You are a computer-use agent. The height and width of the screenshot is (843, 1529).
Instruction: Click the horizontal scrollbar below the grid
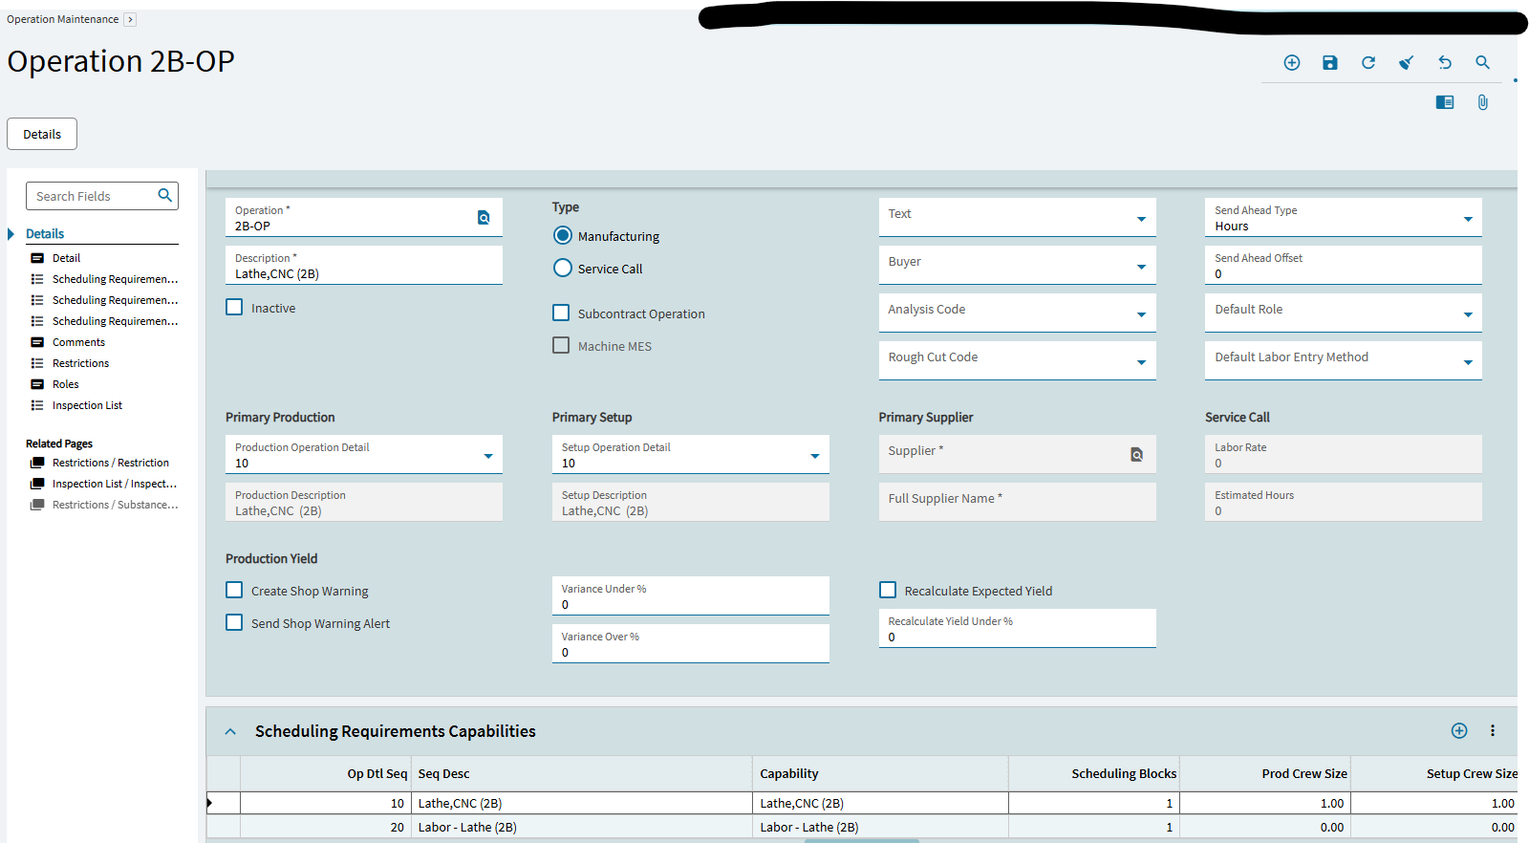tap(861, 841)
